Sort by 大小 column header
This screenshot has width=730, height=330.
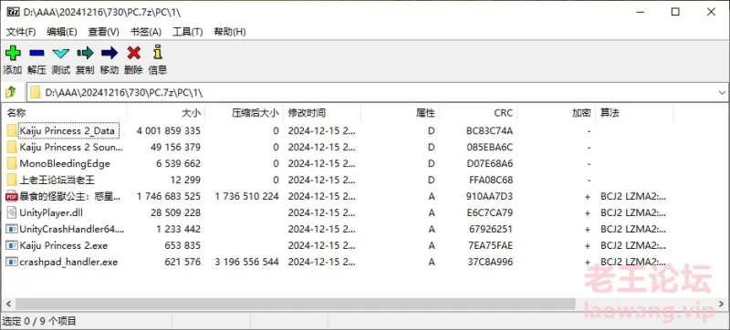166,112
